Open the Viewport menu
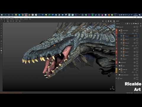Screen dimensions: 142x107 [x=17, y=19]
